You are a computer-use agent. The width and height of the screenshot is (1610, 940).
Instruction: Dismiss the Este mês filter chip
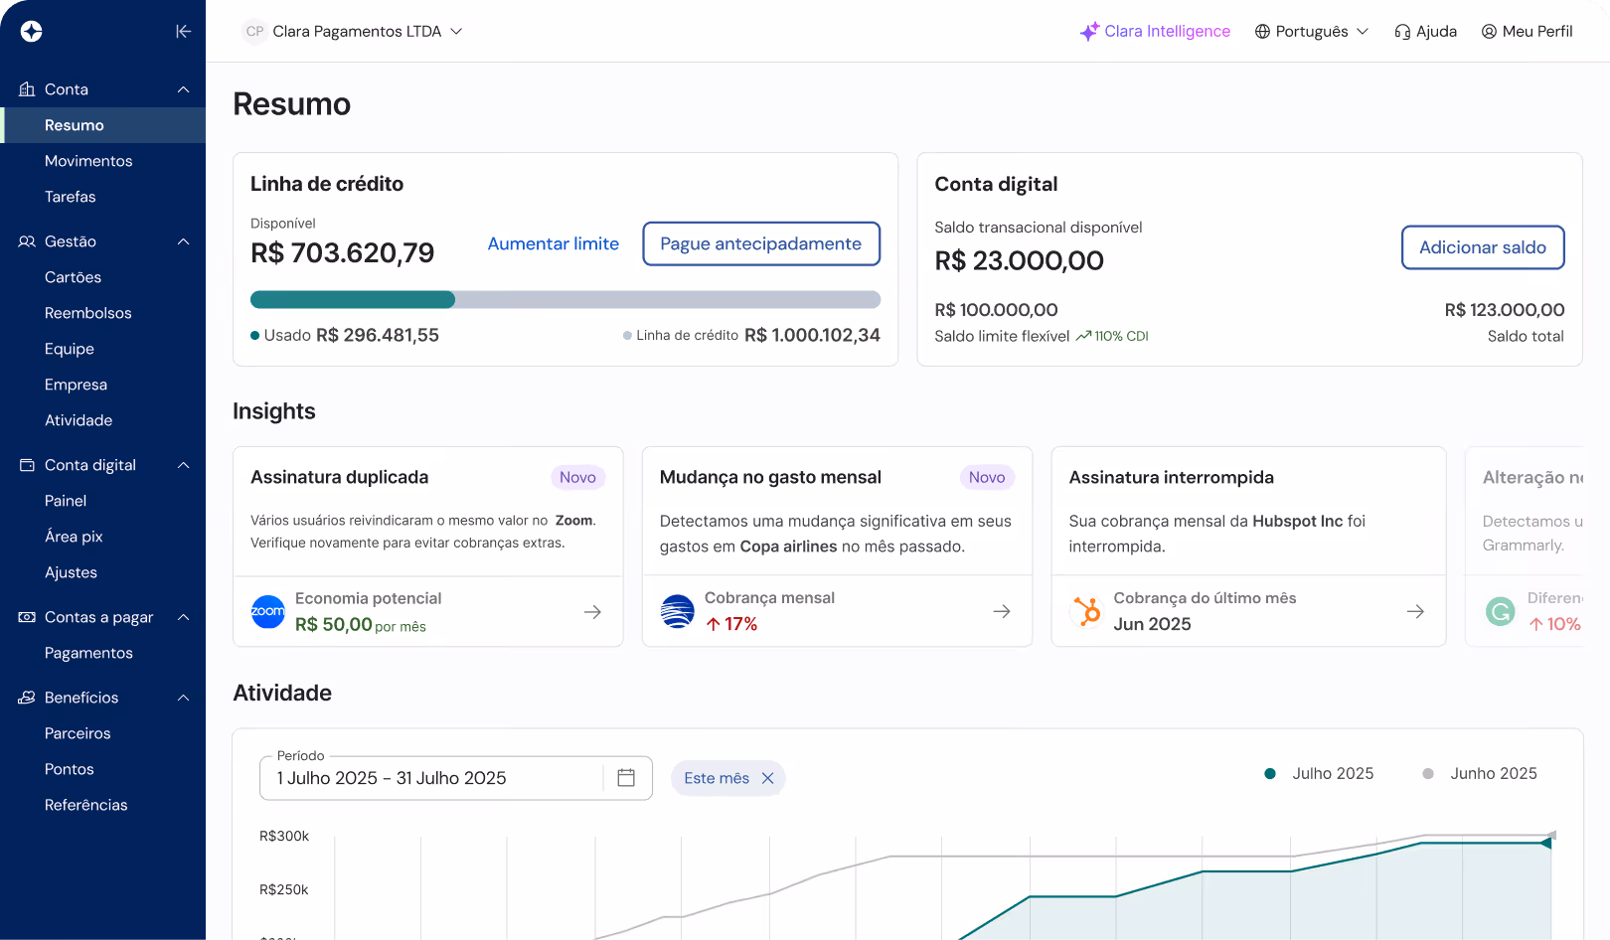click(x=767, y=778)
